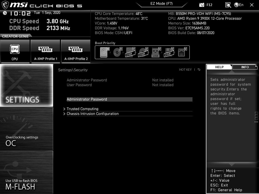
Task: Click the help panel bottom collapse handle
Action: (x=232, y=164)
